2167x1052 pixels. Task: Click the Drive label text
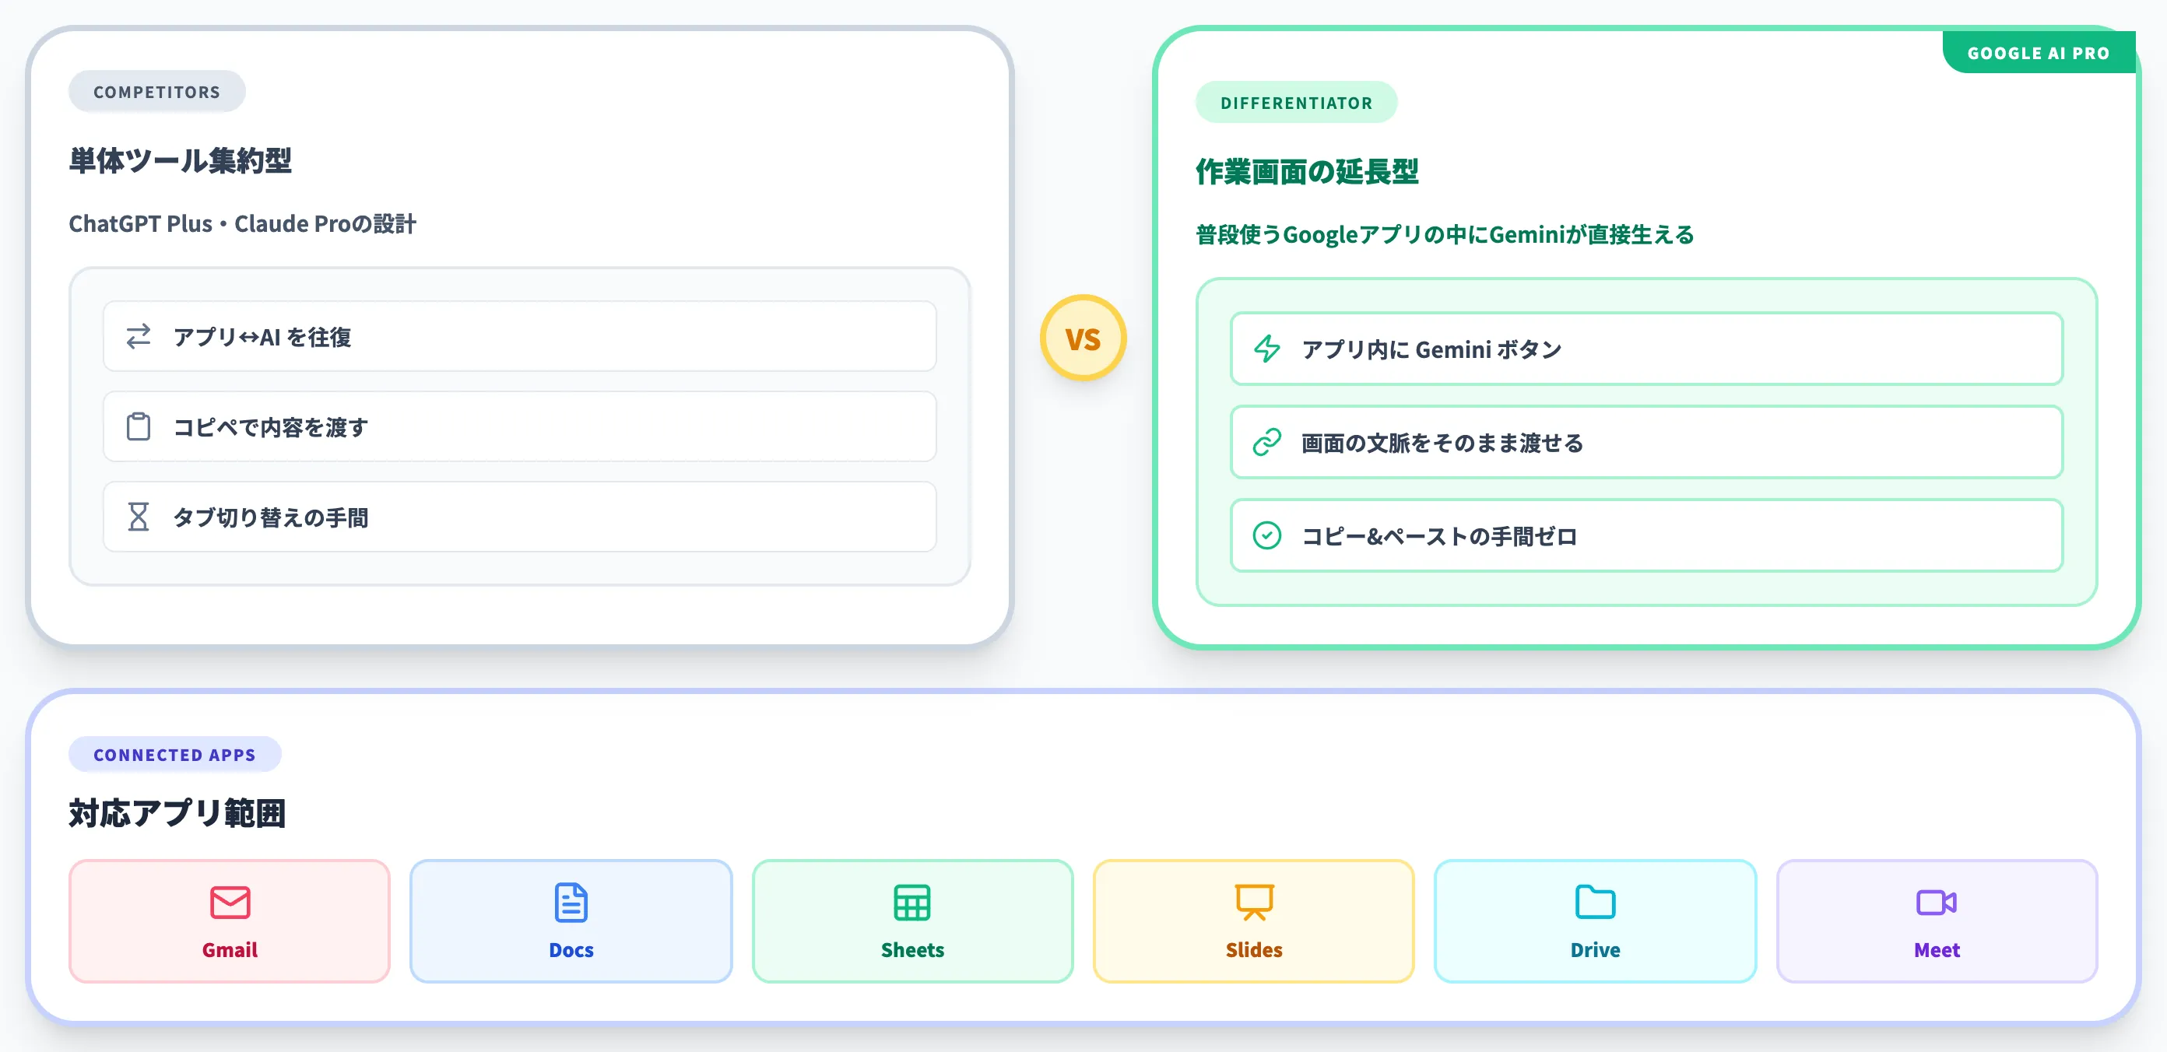pyautogui.click(x=1595, y=950)
